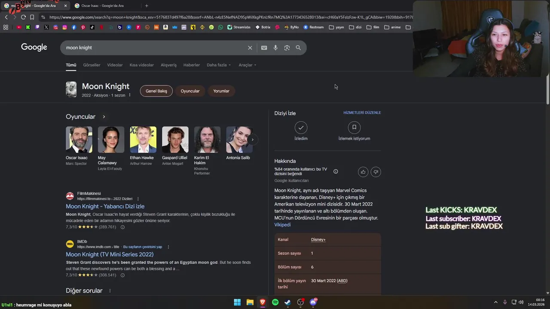Bookmark this page using the bookmark icon

32,17
